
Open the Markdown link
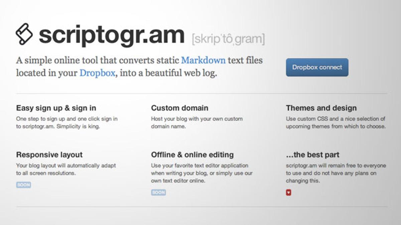point(203,60)
